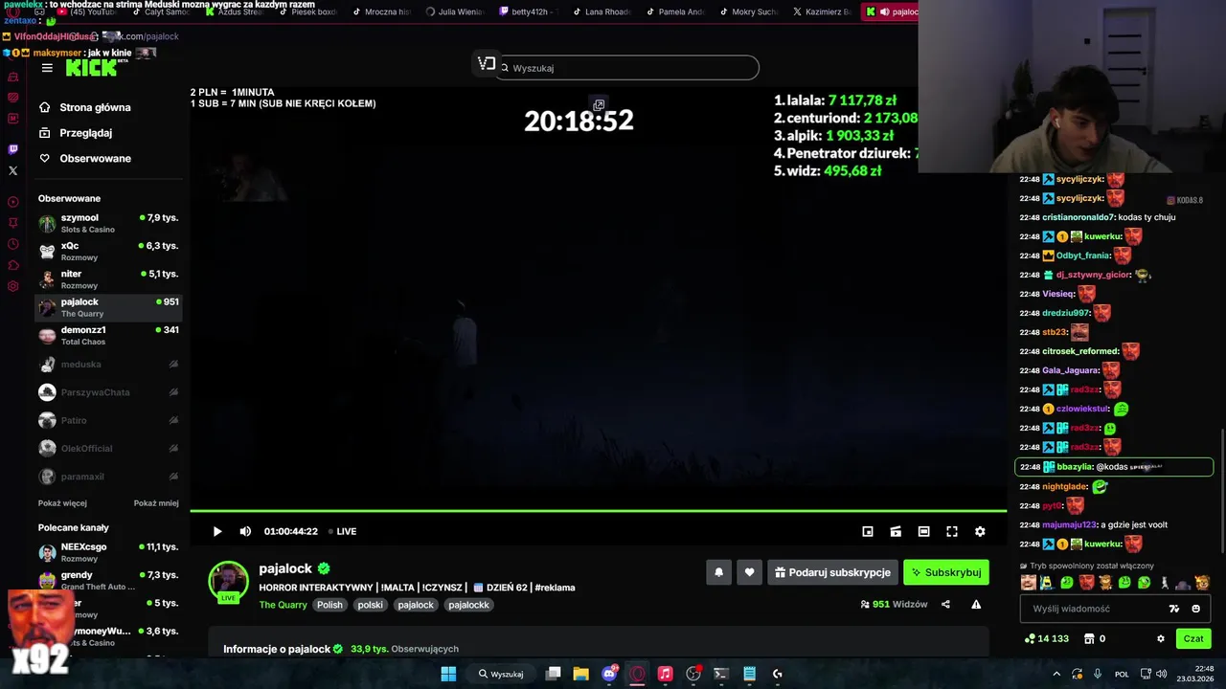Open offline ParszywaChata channel

point(108,392)
